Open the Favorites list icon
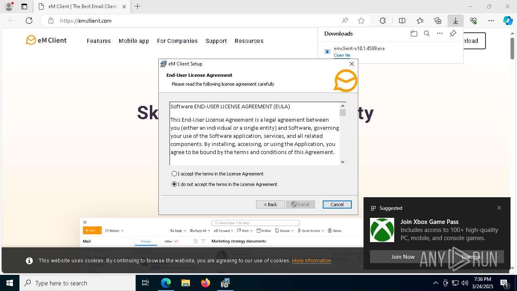The width and height of the screenshot is (517, 291). pyautogui.click(x=420, y=21)
